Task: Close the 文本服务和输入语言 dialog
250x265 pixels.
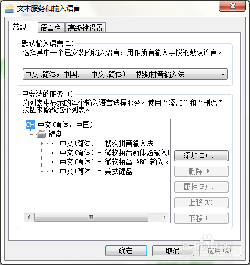Action: [233, 6]
